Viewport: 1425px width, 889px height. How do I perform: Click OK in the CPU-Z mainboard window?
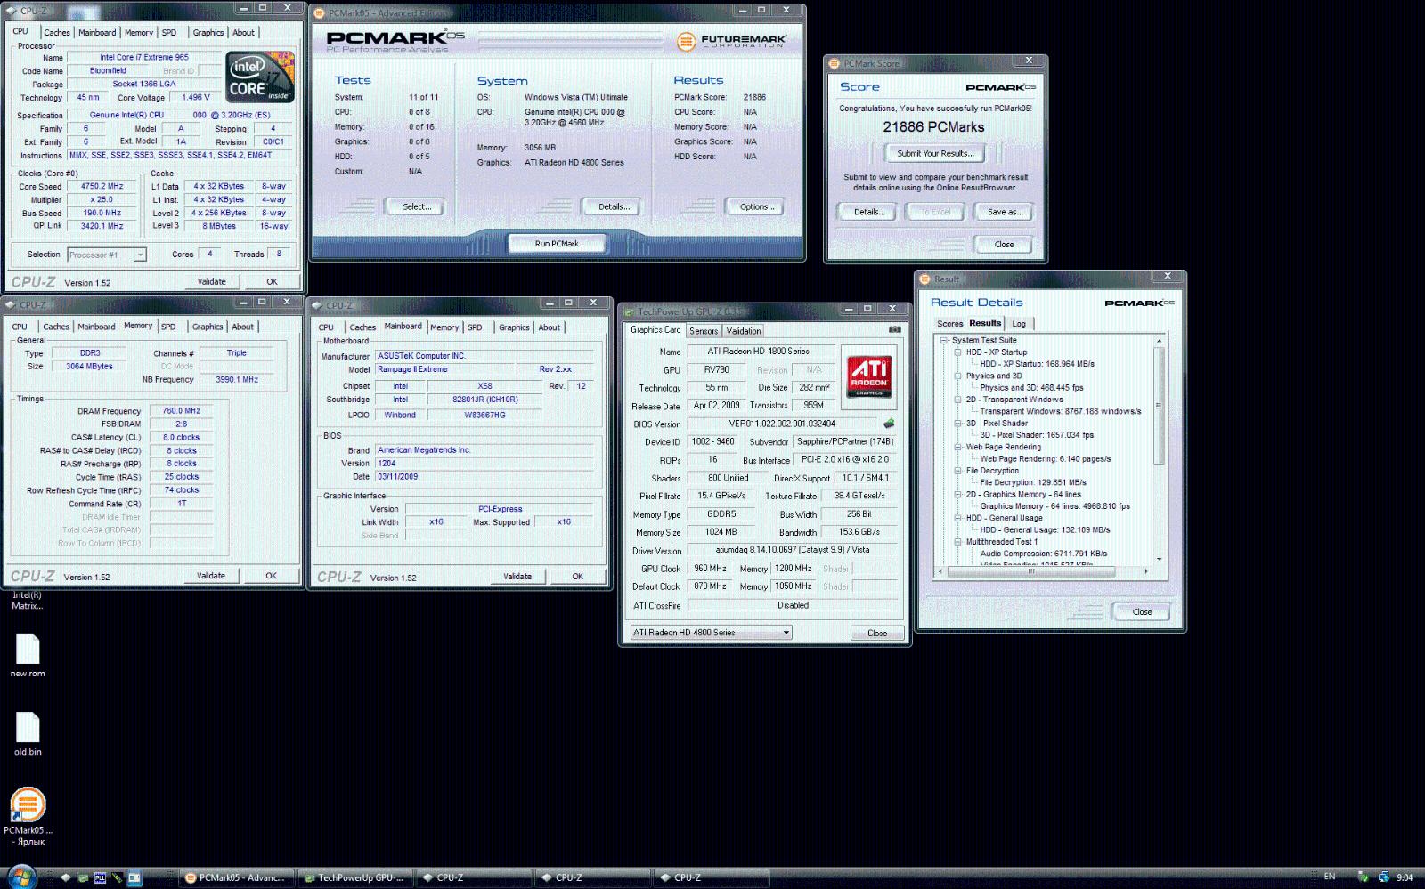[x=577, y=576]
